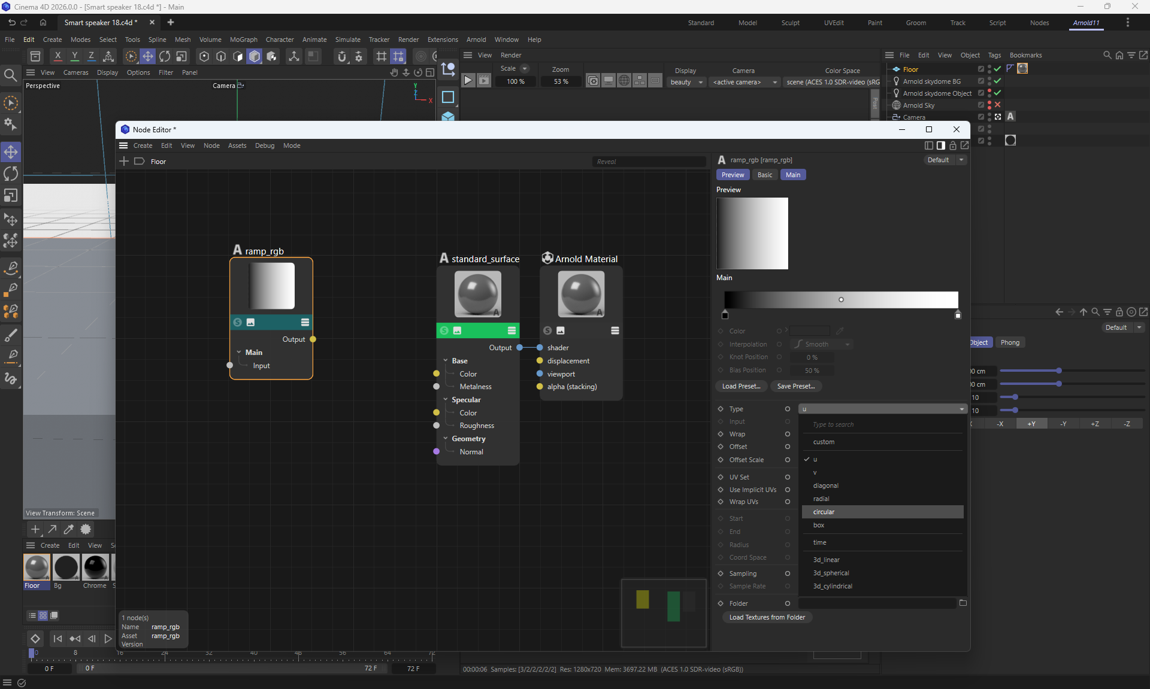Viewport: 1150px width, 689px height.
Task: Click Load Textures from Folder button
Action: [767, 617]
